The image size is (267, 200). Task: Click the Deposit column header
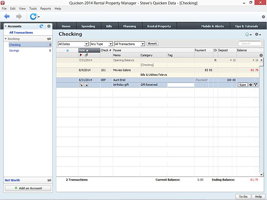(227, 50)
